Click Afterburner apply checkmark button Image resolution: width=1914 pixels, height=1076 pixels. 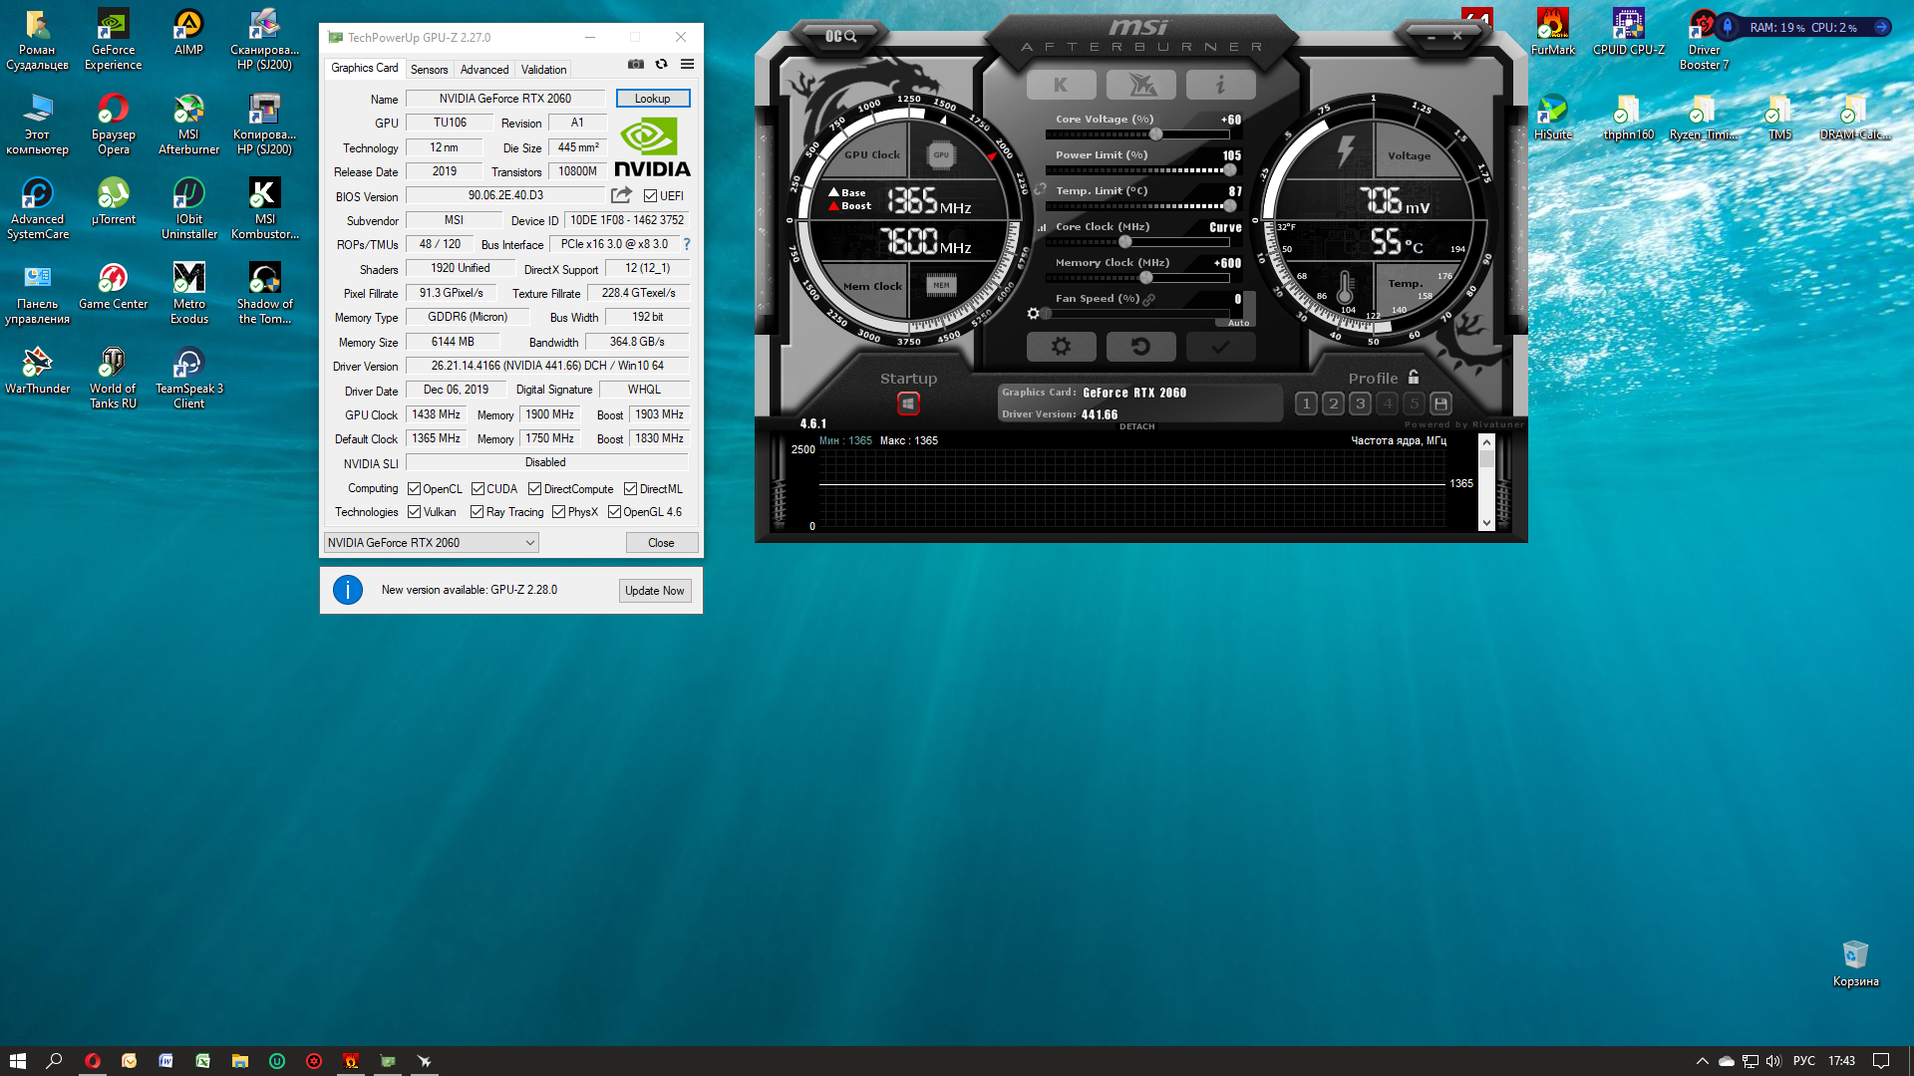point(1220,347)
